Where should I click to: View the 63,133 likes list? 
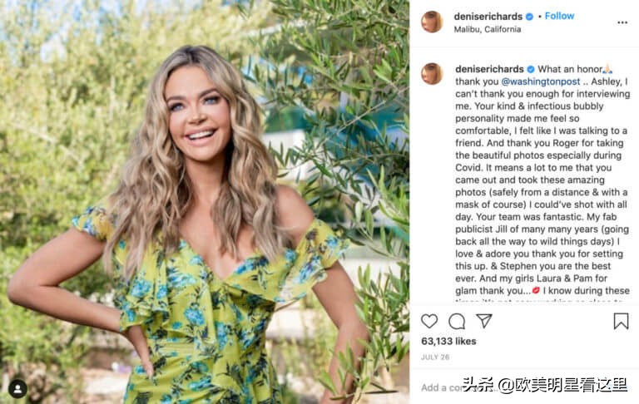(448, 342)
